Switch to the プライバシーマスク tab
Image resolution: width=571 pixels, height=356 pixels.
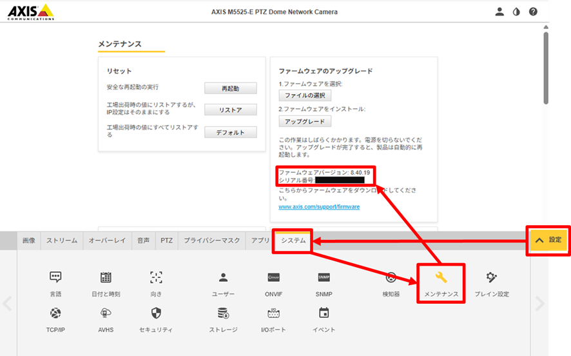pos(211,241)
